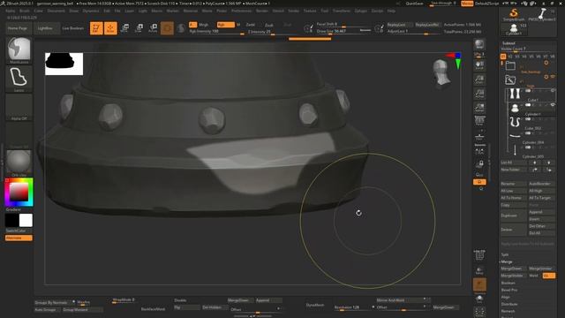Collapse the Subtool palette header

(x=508, y=43)
